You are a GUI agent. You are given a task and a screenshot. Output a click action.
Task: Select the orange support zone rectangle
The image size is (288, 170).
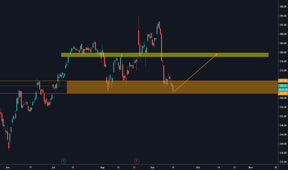click(172, 87)
